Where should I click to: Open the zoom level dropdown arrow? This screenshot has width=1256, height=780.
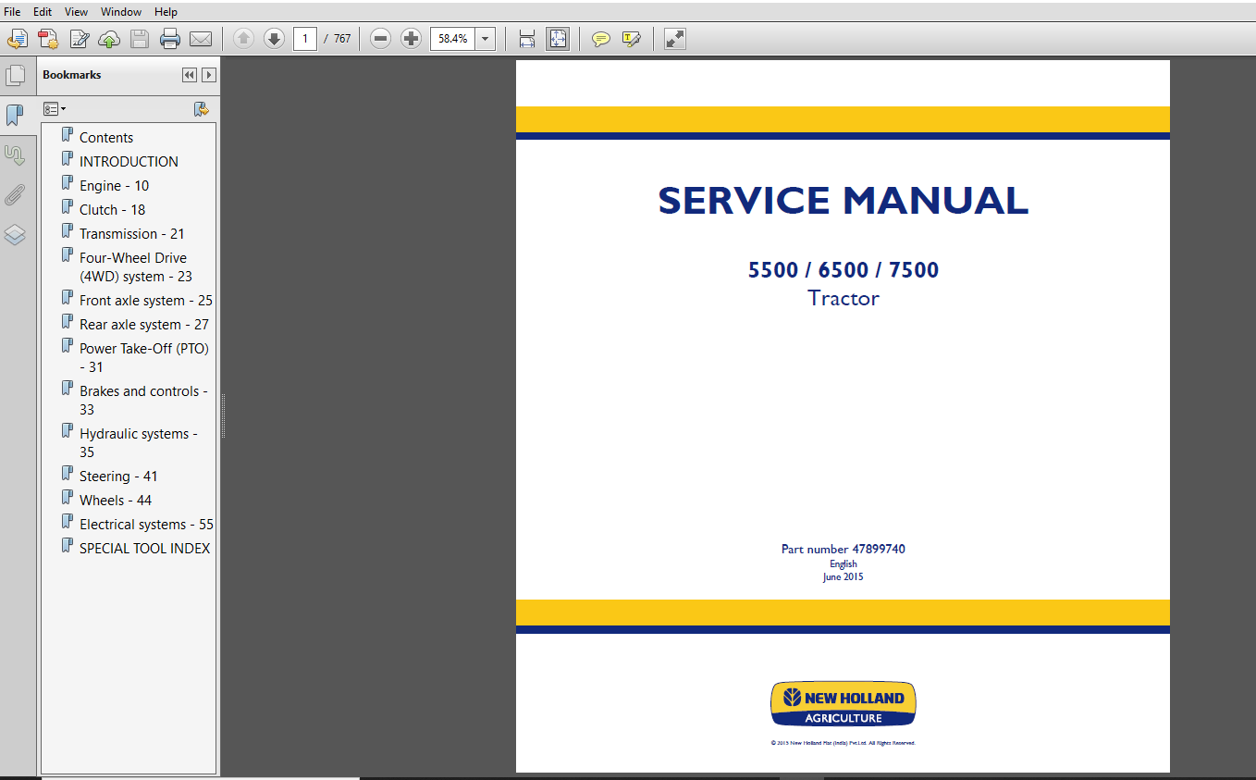coord(486,39)
